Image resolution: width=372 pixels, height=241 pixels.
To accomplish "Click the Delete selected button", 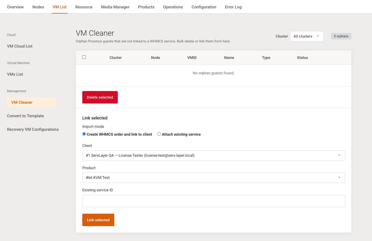I will 100,97.
